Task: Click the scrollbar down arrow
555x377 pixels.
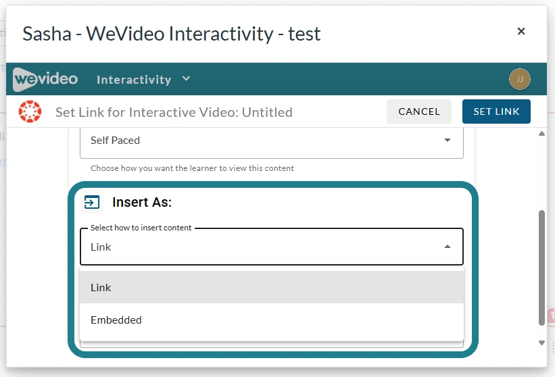Action: click(x=541, y=343)
